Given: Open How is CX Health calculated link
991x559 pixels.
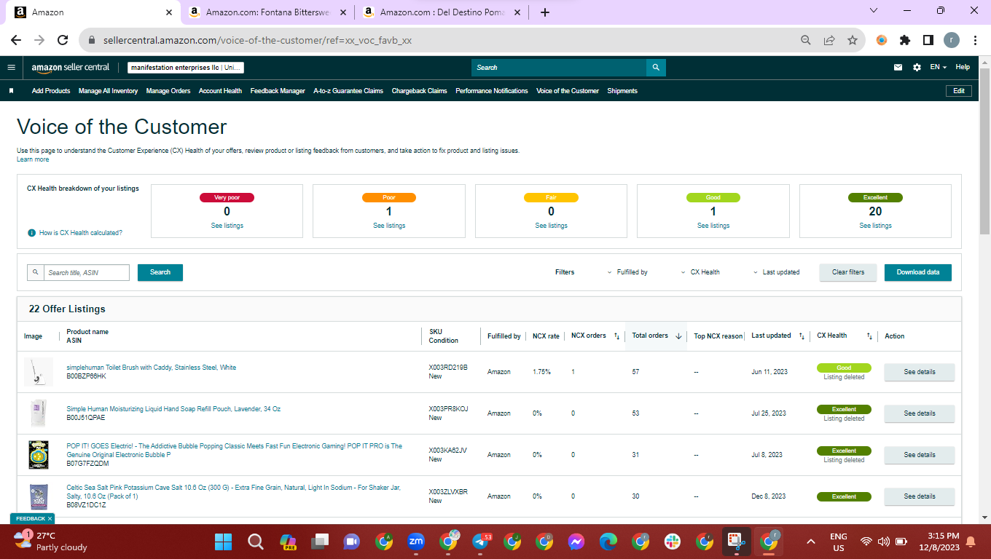Looking at the screenshot, I should click(81, 233).
